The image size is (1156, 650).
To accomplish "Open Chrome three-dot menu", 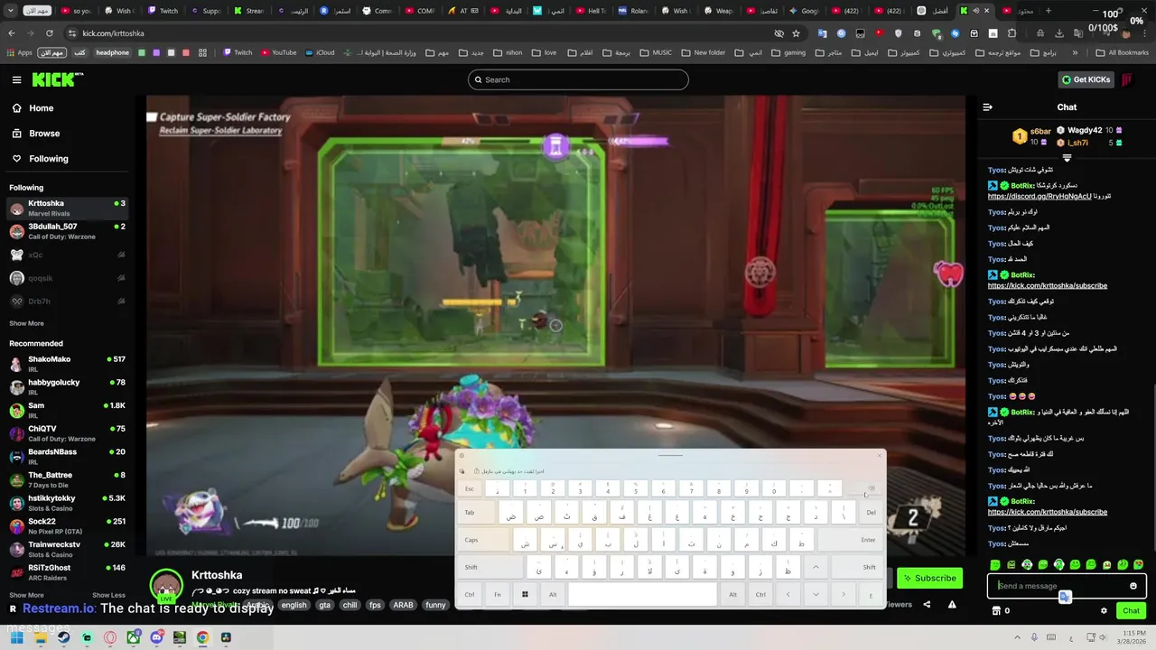I will pyautogui.click(x=1142, y=33).
